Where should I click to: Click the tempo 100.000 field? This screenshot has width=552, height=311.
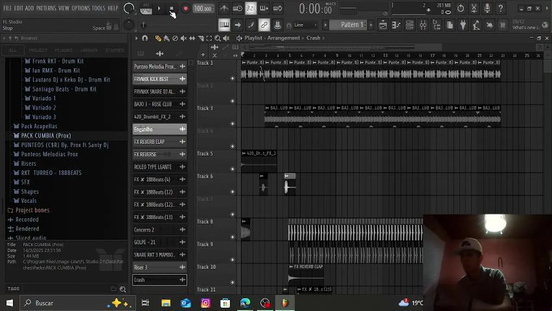(x=203, y=9)
